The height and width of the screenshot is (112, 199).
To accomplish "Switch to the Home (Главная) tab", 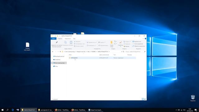I will (x=60, y=39).
